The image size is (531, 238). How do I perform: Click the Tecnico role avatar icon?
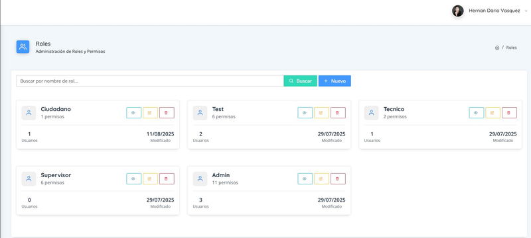point(372,113)
